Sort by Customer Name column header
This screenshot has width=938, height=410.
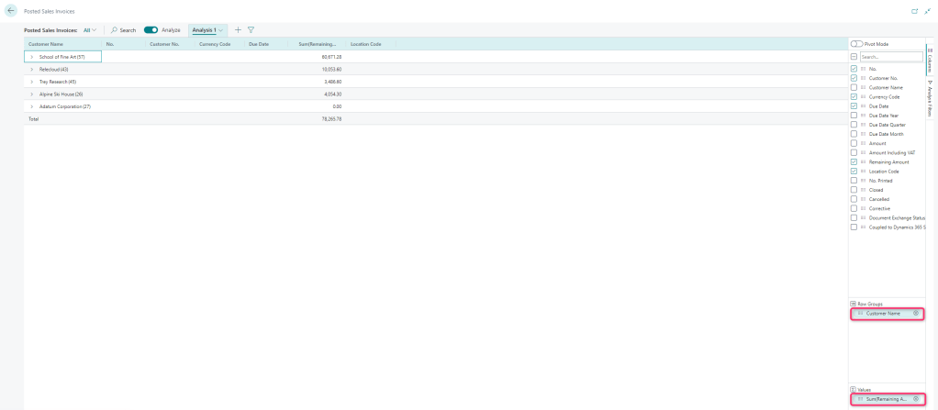point(46,44)
